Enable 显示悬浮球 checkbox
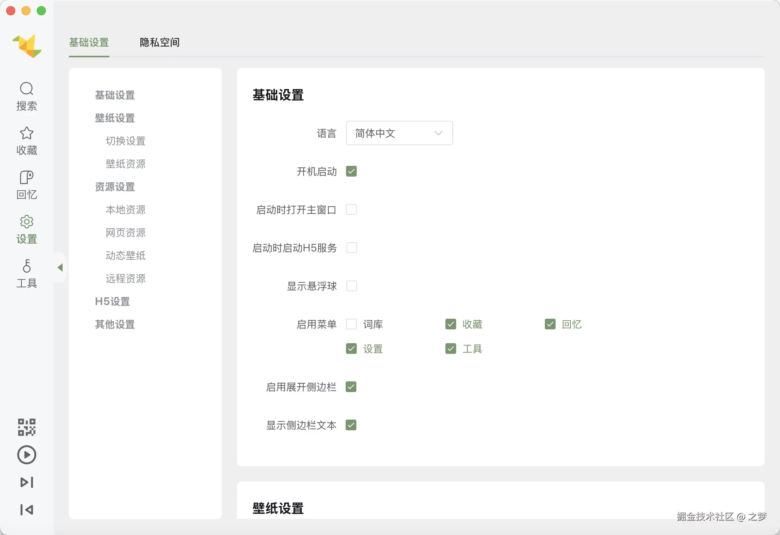 click(351, 286)
